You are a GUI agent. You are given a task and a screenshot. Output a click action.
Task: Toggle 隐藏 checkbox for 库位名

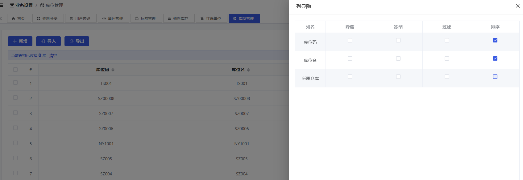pos(350,58)
